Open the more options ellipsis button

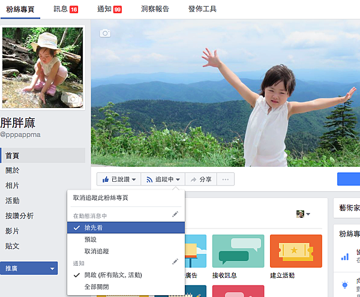point(226,179)
